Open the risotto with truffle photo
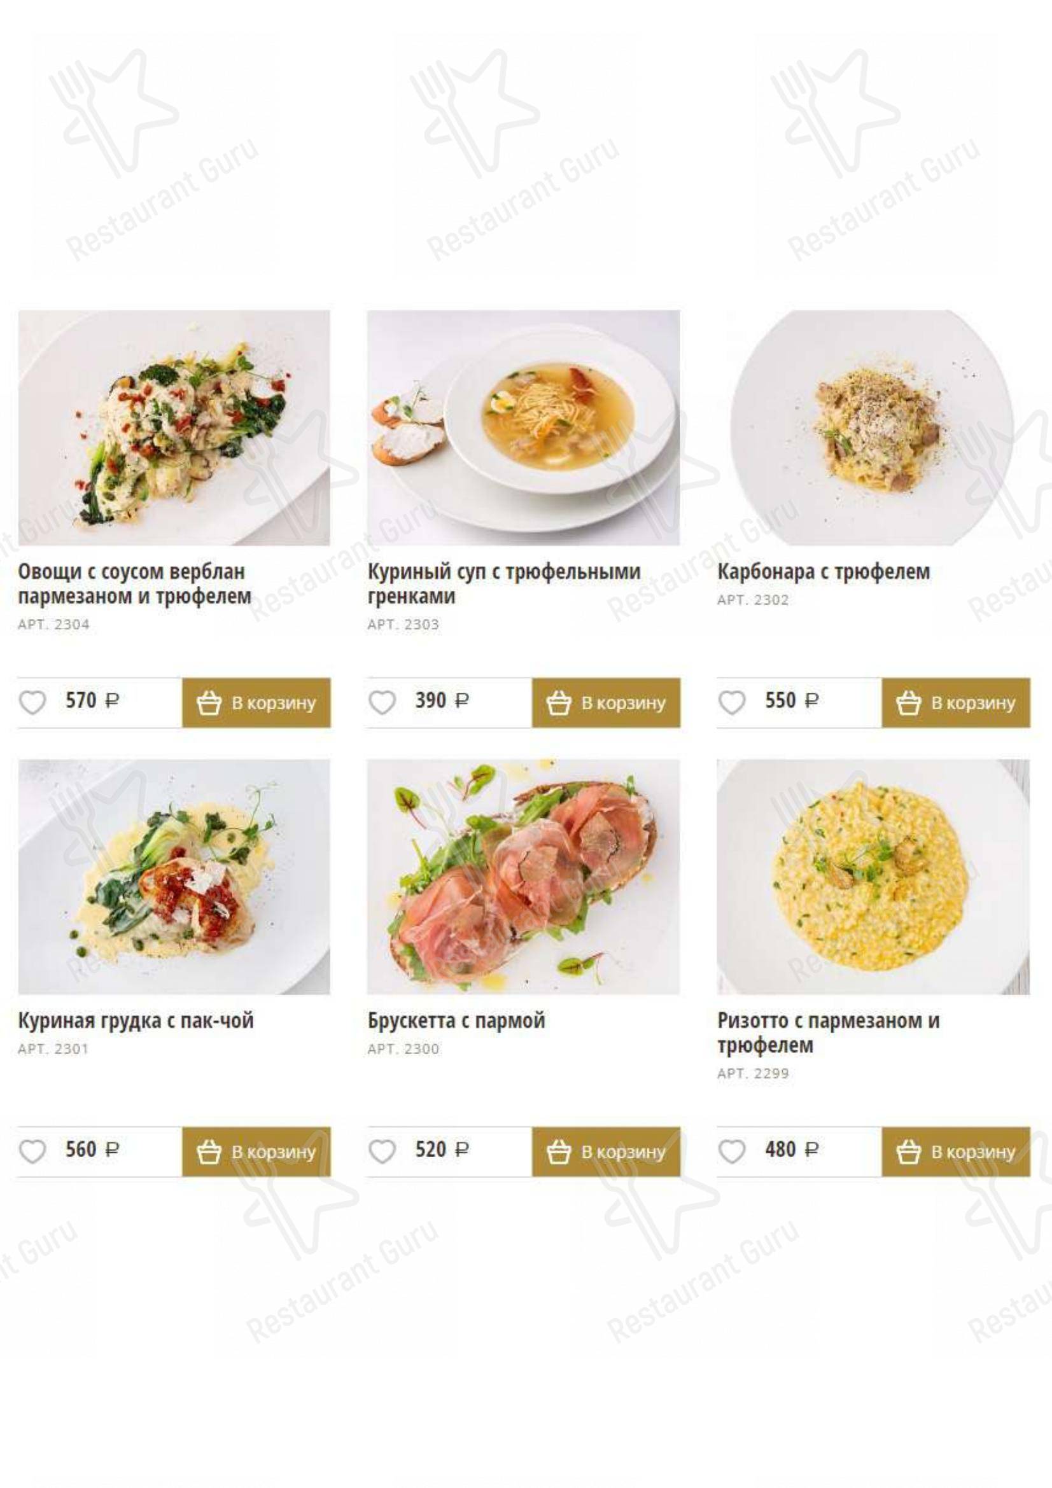 873,877
